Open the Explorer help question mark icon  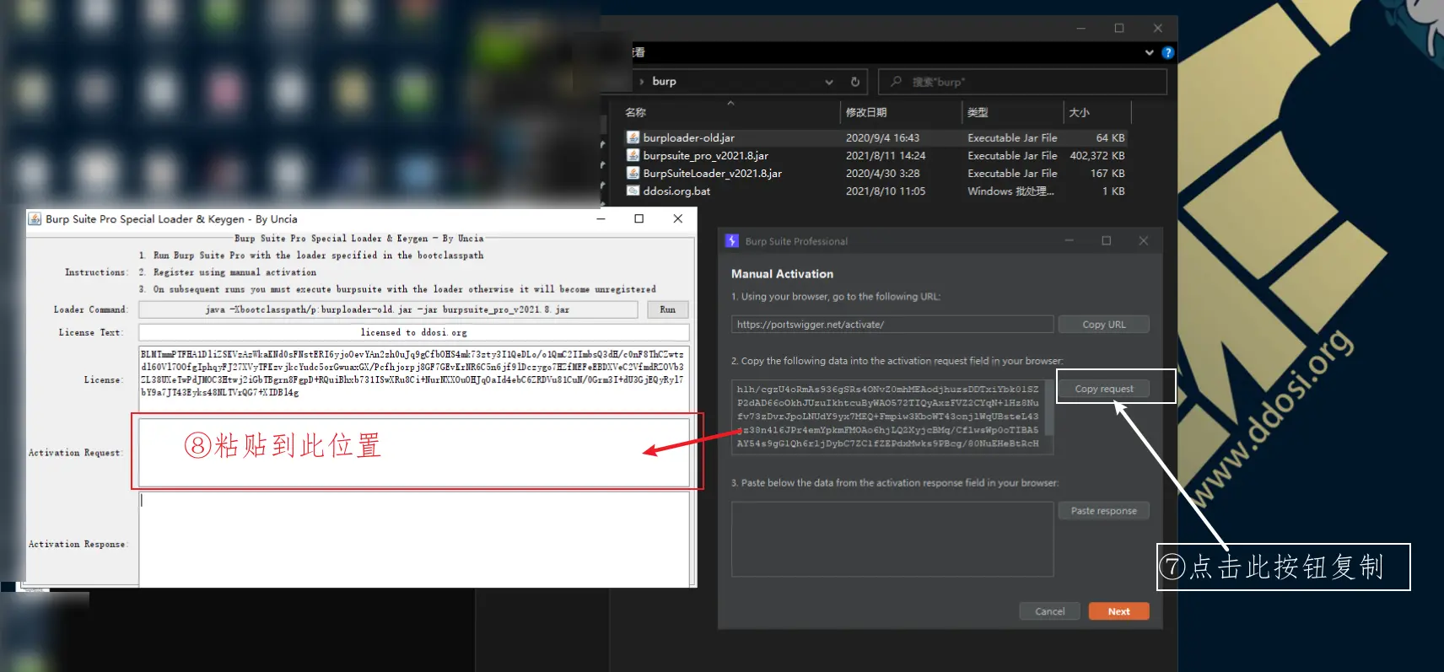[1167, 52]
